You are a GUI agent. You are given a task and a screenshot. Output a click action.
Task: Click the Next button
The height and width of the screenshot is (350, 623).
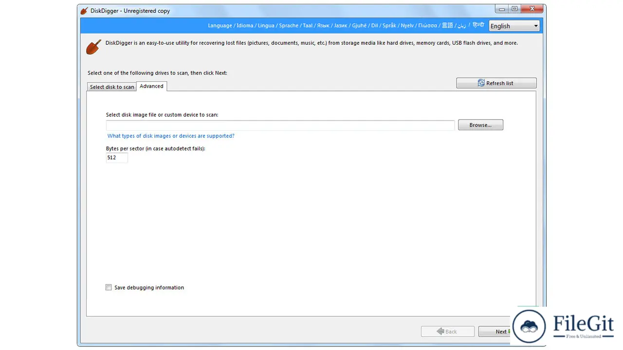click(495, 332)
